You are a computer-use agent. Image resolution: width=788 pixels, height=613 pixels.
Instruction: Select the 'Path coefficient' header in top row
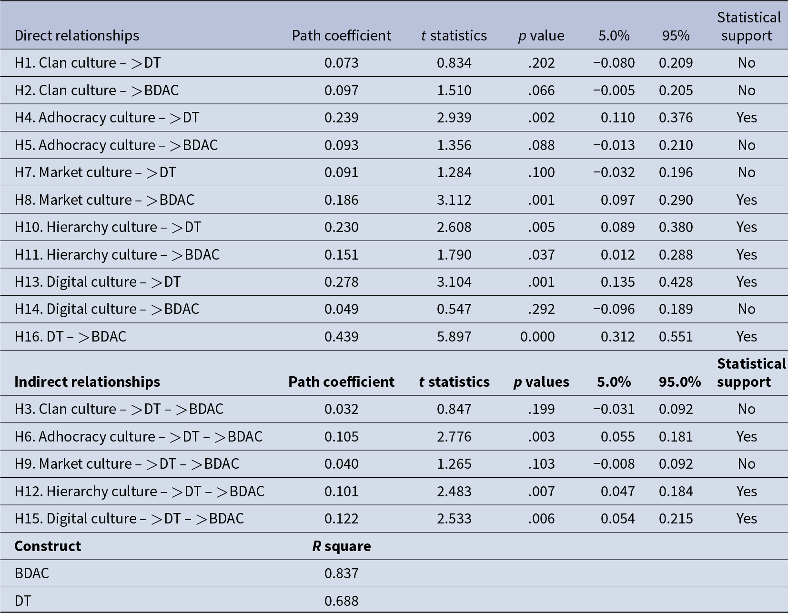click(342, 36)
